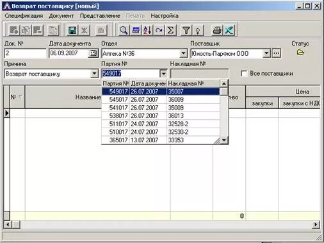Click the cancel changes X toolbar icon
The width and height of the screenshot is (324, 243).
pyautogui.click(x=85, y=30)
